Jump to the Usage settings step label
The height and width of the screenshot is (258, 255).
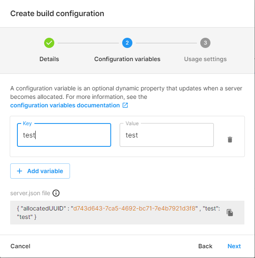point(205,59)
